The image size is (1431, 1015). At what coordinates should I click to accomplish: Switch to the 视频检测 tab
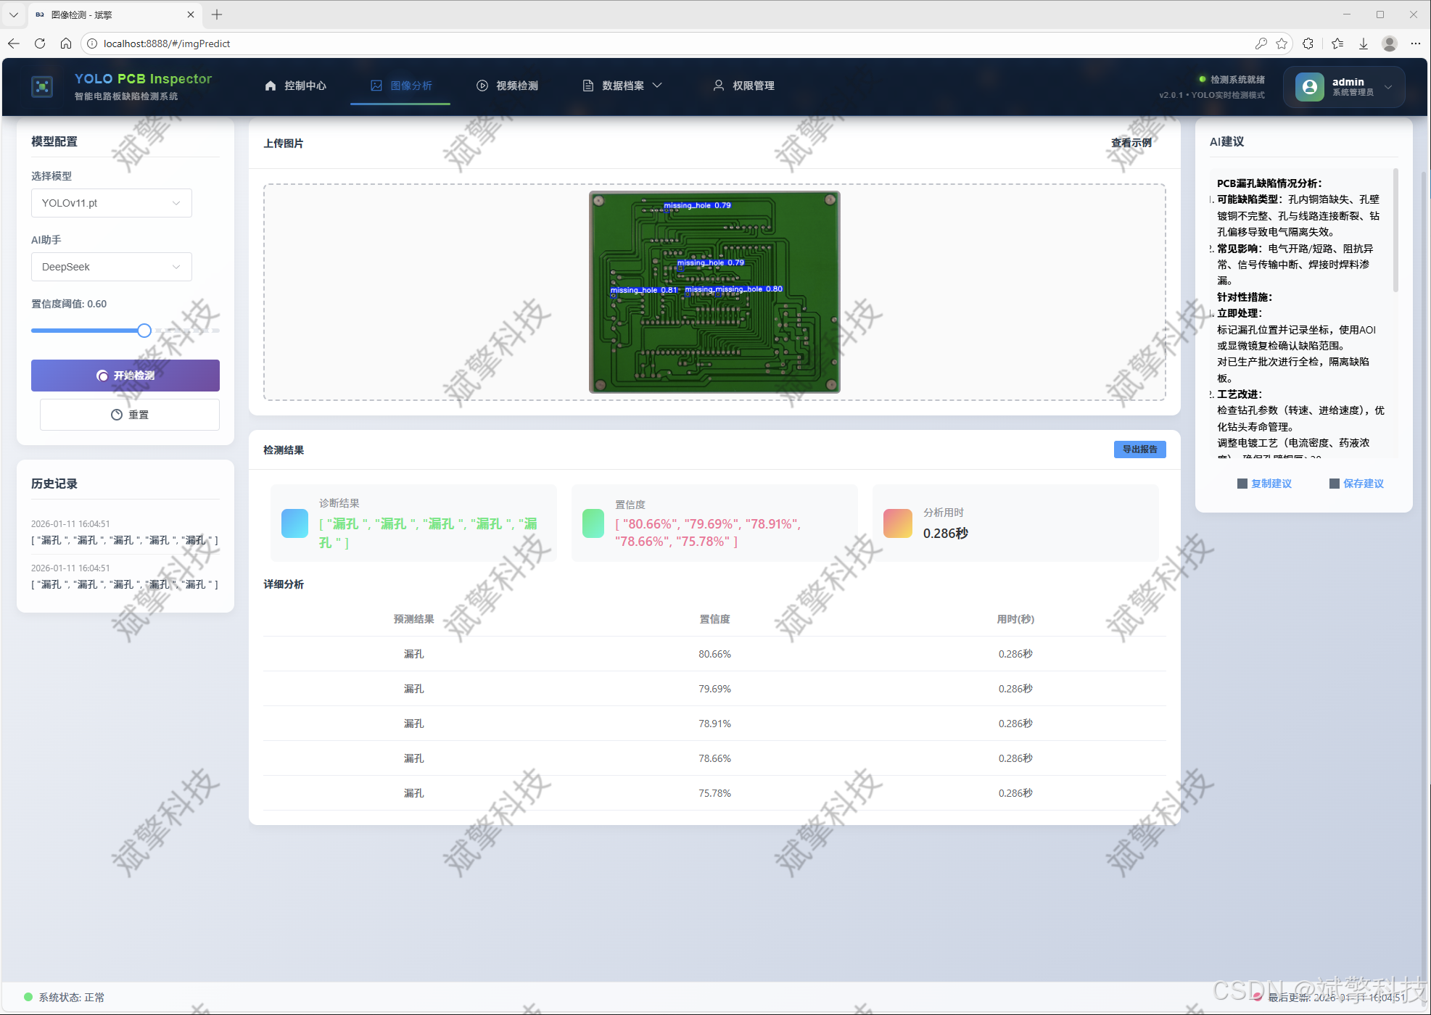click(x=507, y=86)
